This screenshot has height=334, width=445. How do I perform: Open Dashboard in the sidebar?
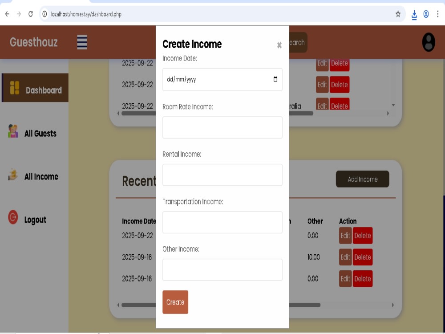point(35,88)
